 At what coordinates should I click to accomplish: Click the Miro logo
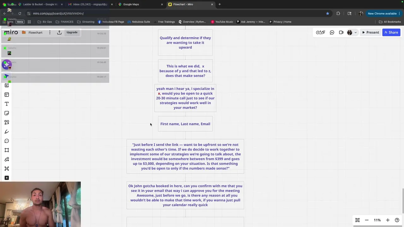11,32
